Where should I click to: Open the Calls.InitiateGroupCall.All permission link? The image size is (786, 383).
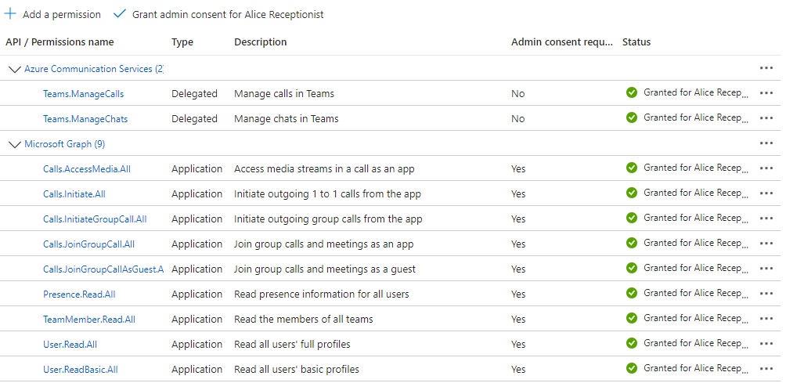click(x=95, y=219)
